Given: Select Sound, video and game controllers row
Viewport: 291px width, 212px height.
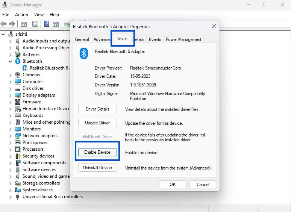Looking at the screenshot, I should pyautogui.click(x=42, y=176).
